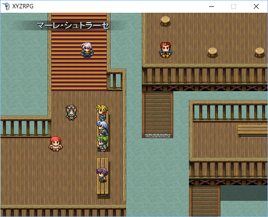Screen dimensions: 268x217
Task: Select the blonde spiky-haired character on bench
Action: (x=102, y=113)
